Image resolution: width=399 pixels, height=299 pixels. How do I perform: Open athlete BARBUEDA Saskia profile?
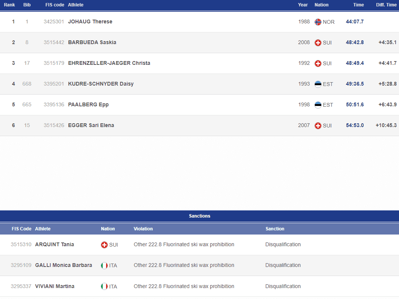click(92, 42)
